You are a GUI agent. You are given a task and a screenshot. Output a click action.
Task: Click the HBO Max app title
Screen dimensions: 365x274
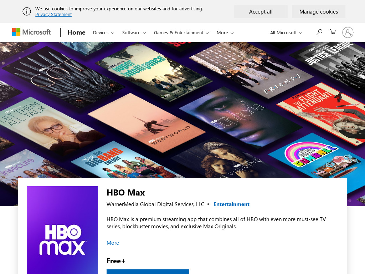(x=126, y=193)
